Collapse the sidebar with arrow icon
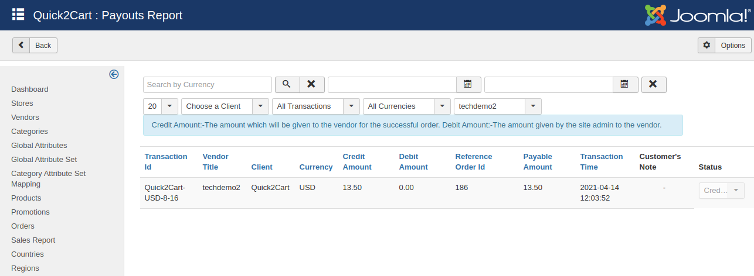 tap(114, 74)
